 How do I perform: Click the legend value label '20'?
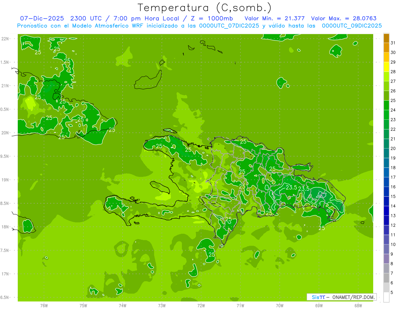click(393, 148)
